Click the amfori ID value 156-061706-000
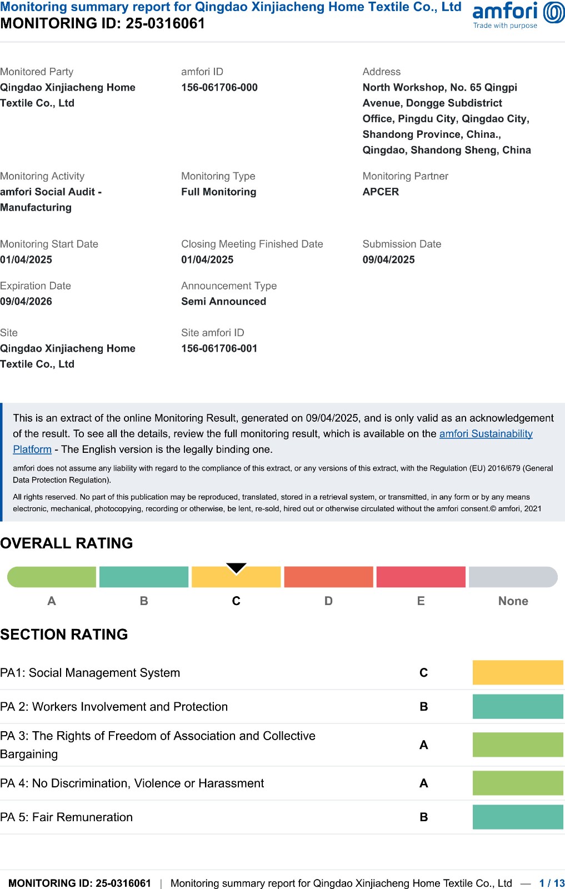 pos(219,87)
